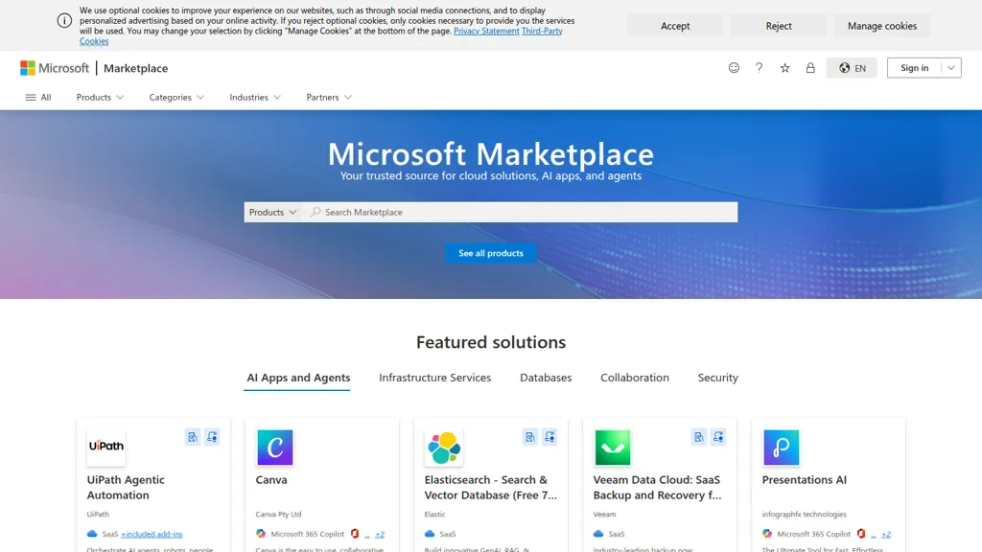This screenshot has height=552, width=982.
Task: Click the Elasticsearch logo
Action: point(444,447)
